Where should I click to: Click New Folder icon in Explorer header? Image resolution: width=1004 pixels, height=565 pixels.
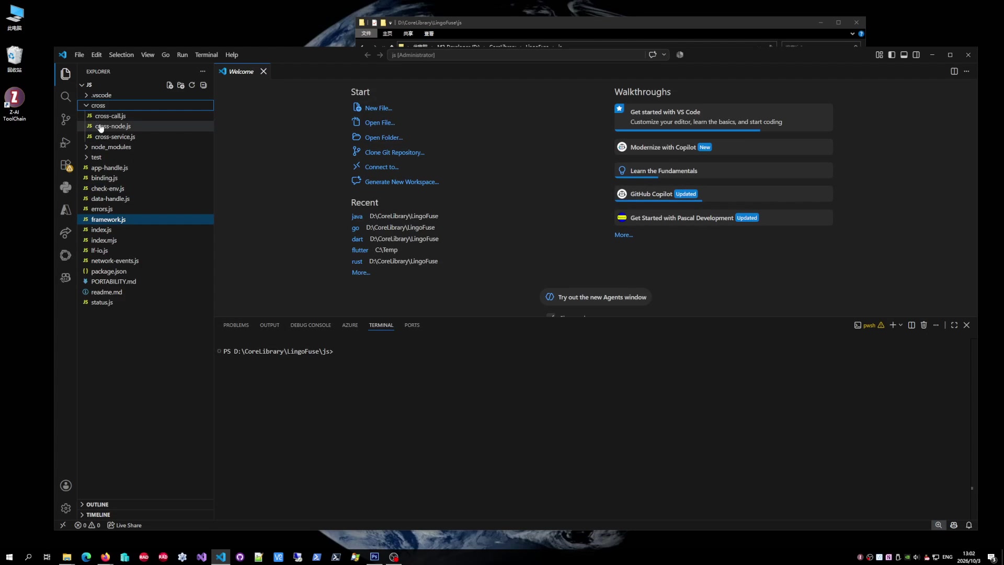[x=181, y=85]
